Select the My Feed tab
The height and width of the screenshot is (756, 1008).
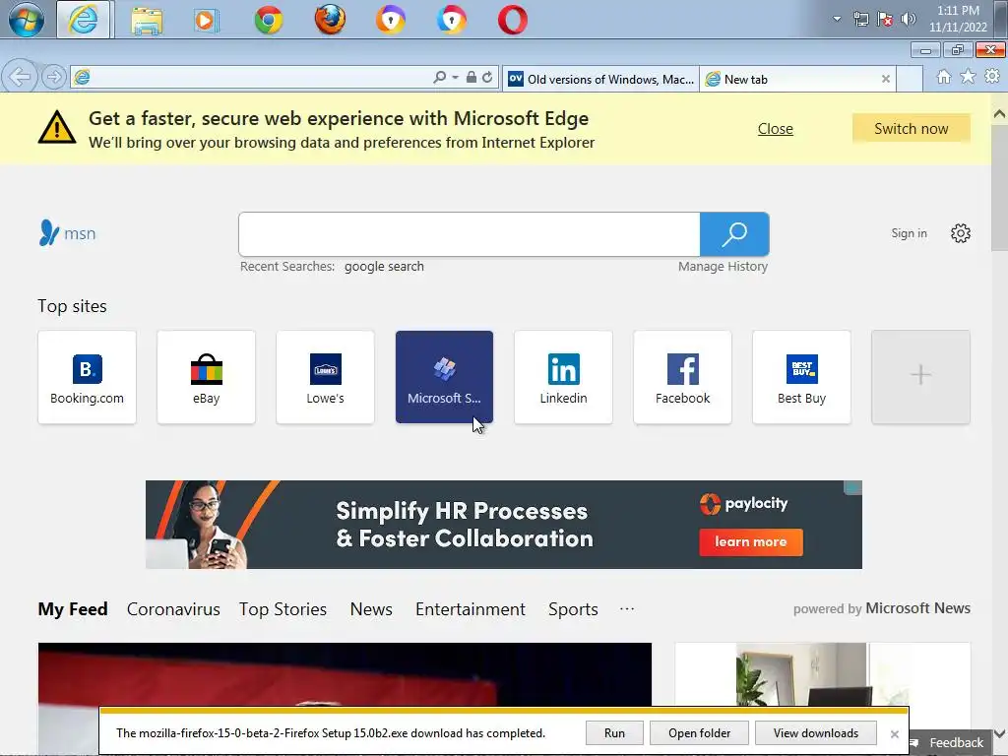point(73,608)
